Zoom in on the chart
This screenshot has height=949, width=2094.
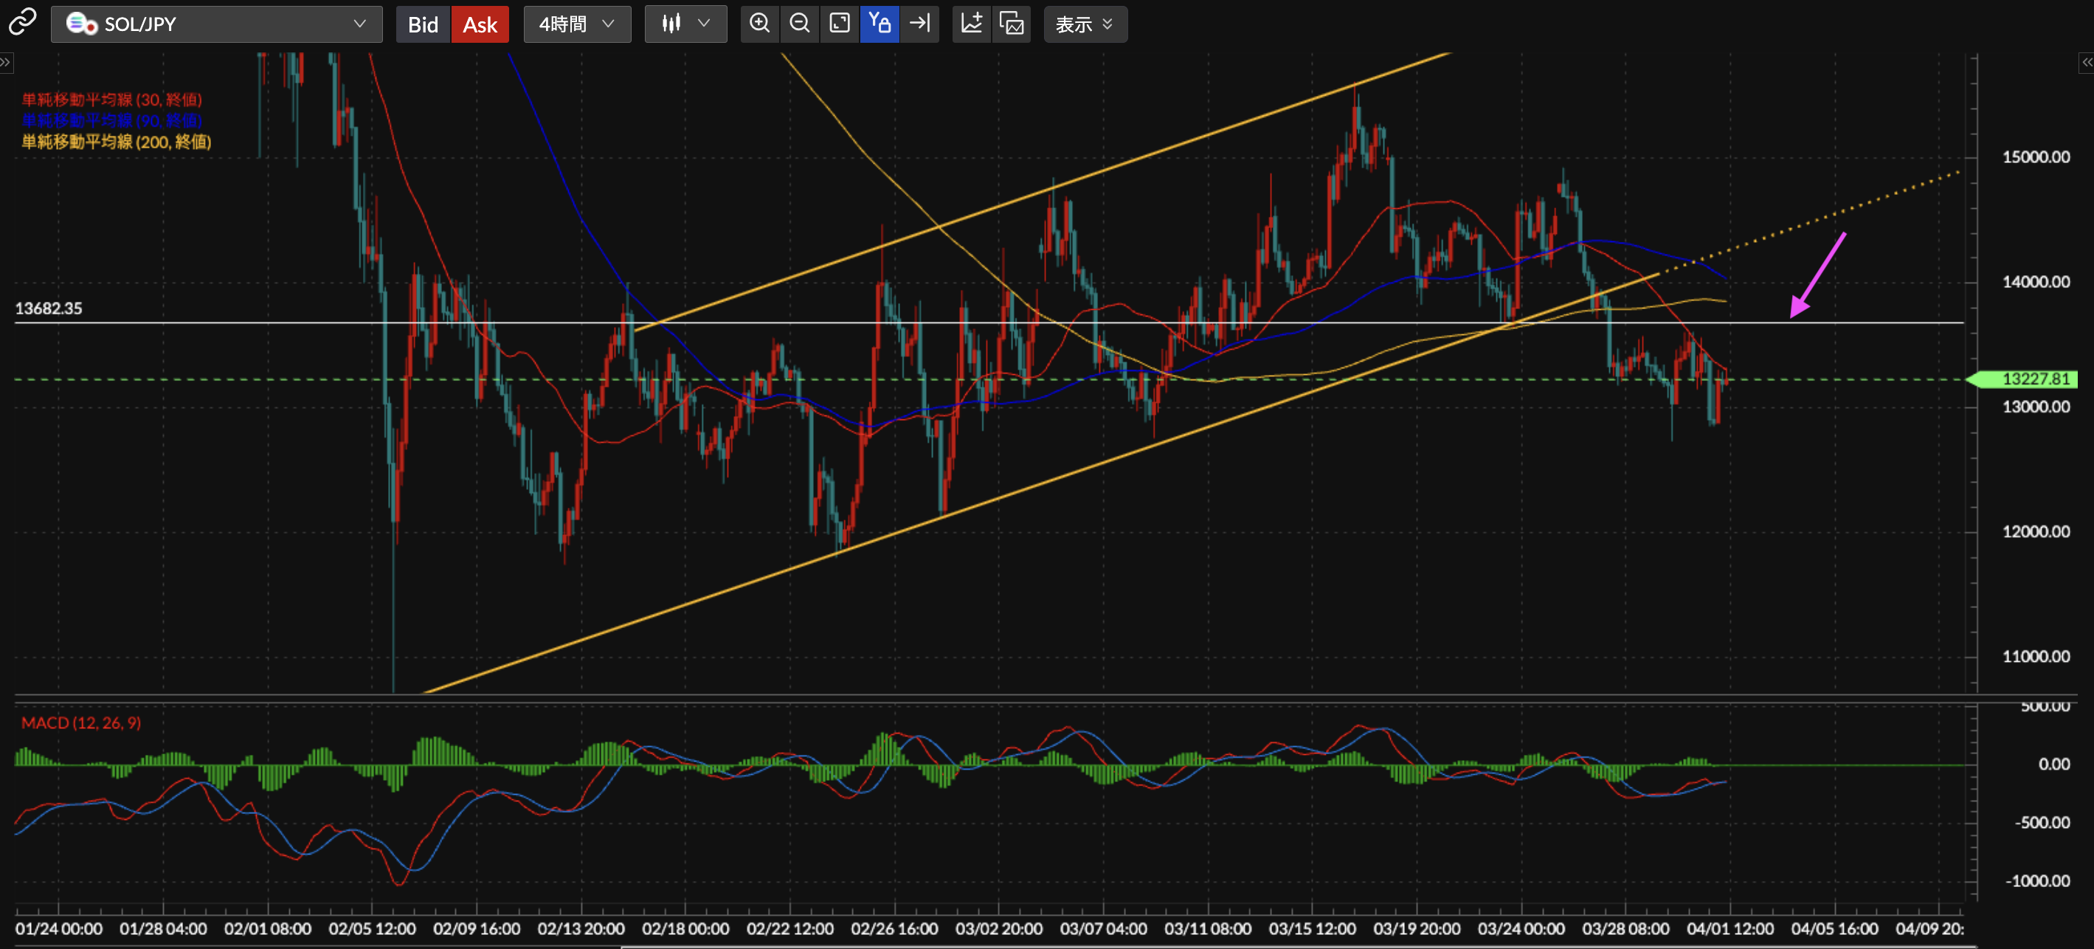(759, 24)
